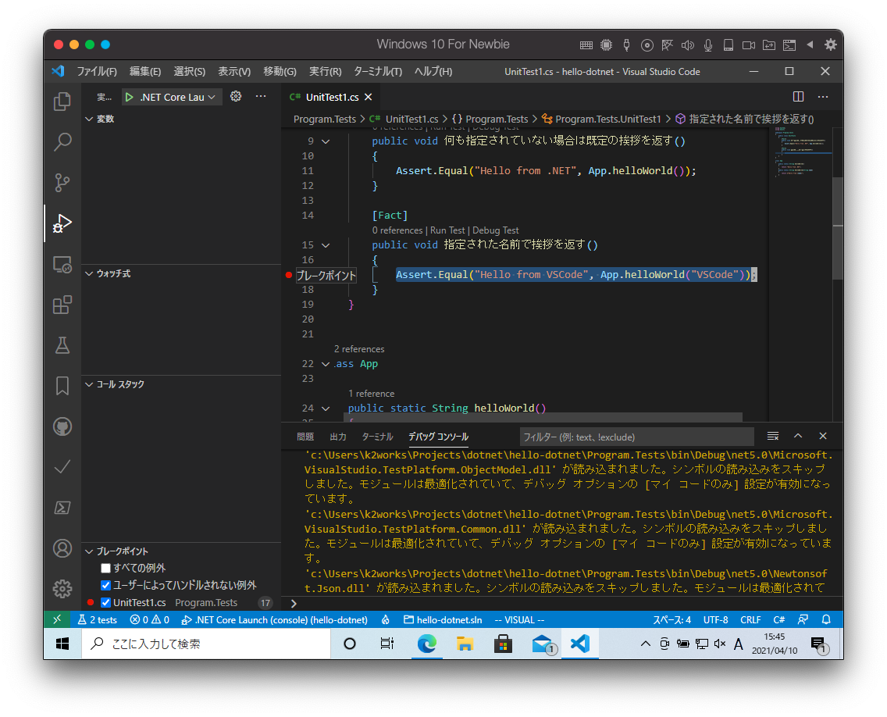This screenshot has width=887, height=717.
Task: Enable the すべての例外 checkbox
Action: point(105,568)
